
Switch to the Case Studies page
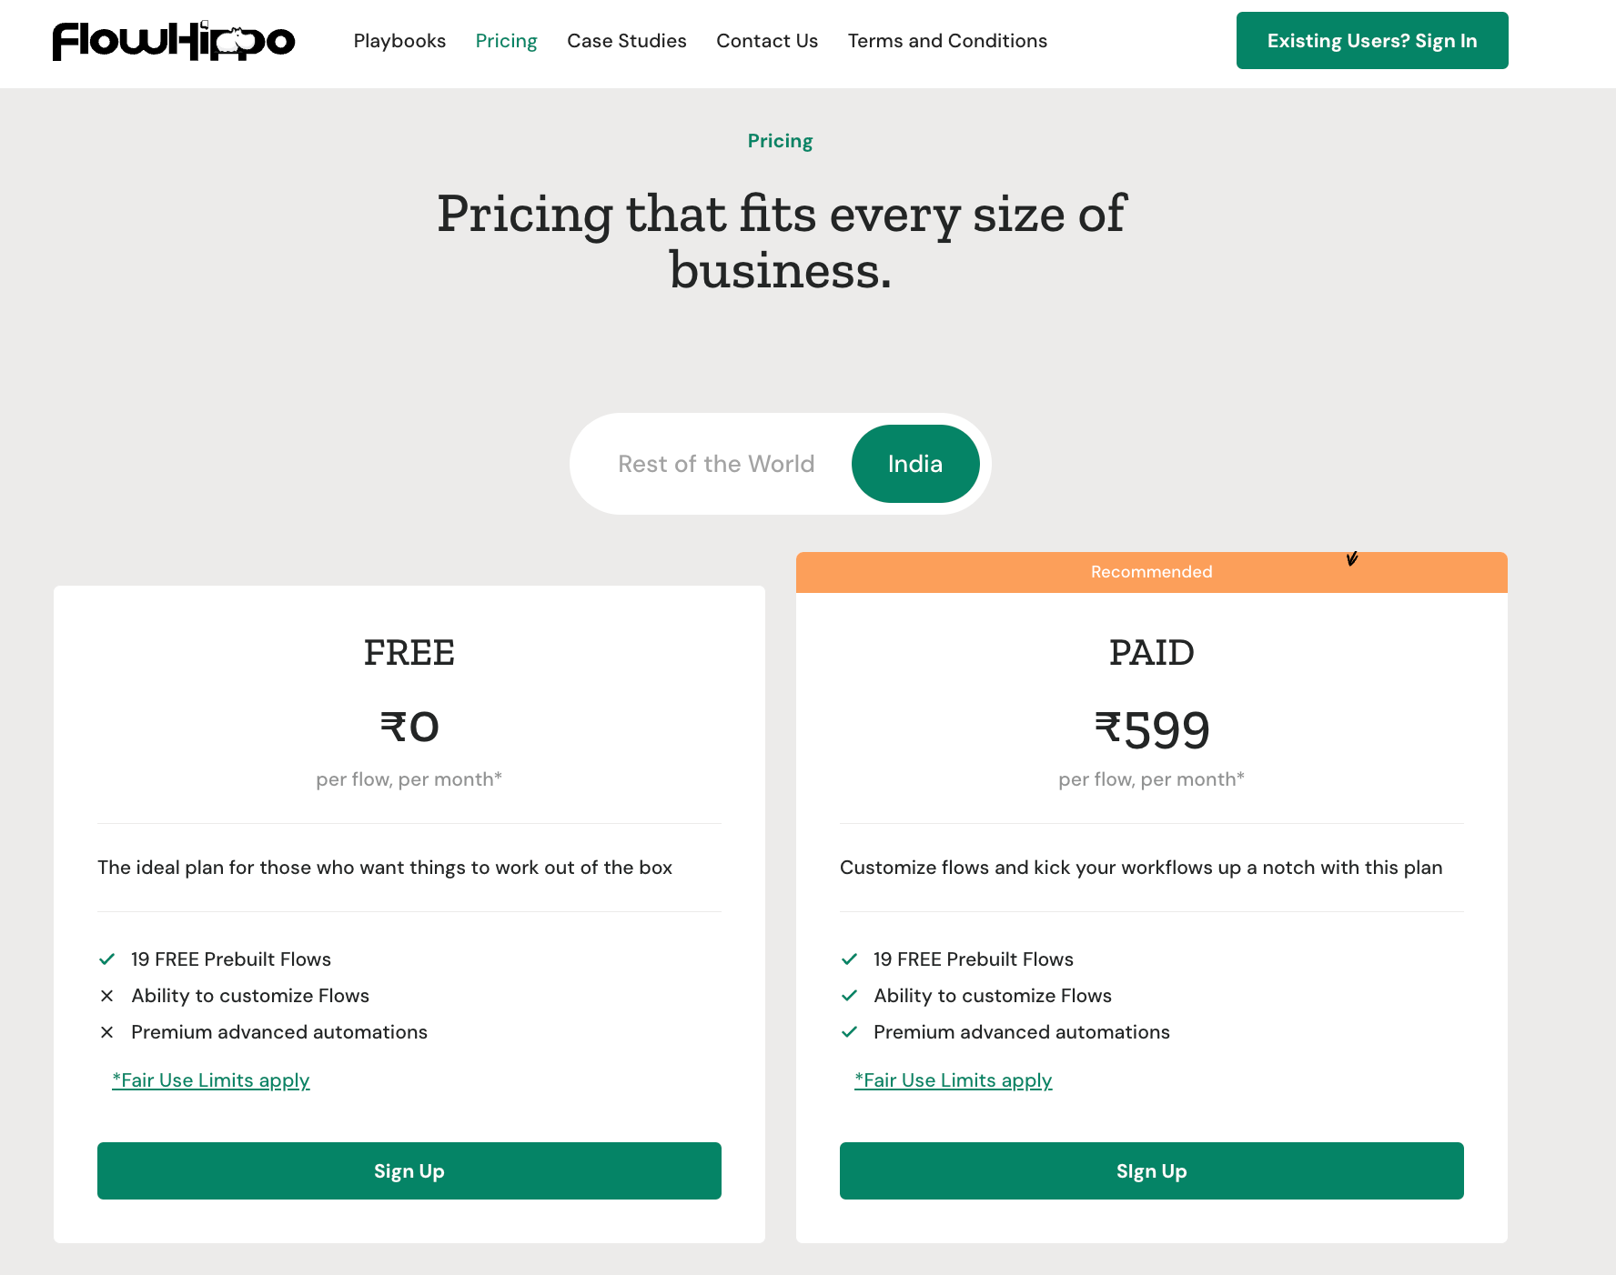tap(627, 40)
